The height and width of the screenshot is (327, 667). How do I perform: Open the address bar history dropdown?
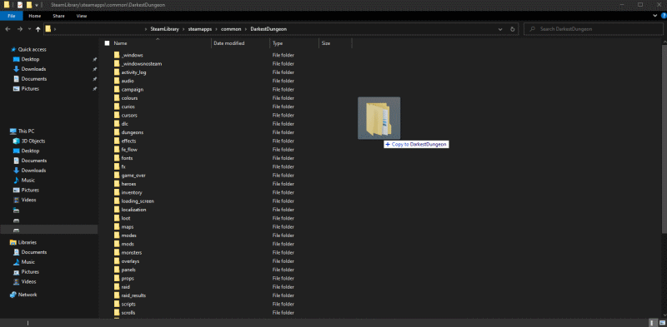click(x=500, y=29)
